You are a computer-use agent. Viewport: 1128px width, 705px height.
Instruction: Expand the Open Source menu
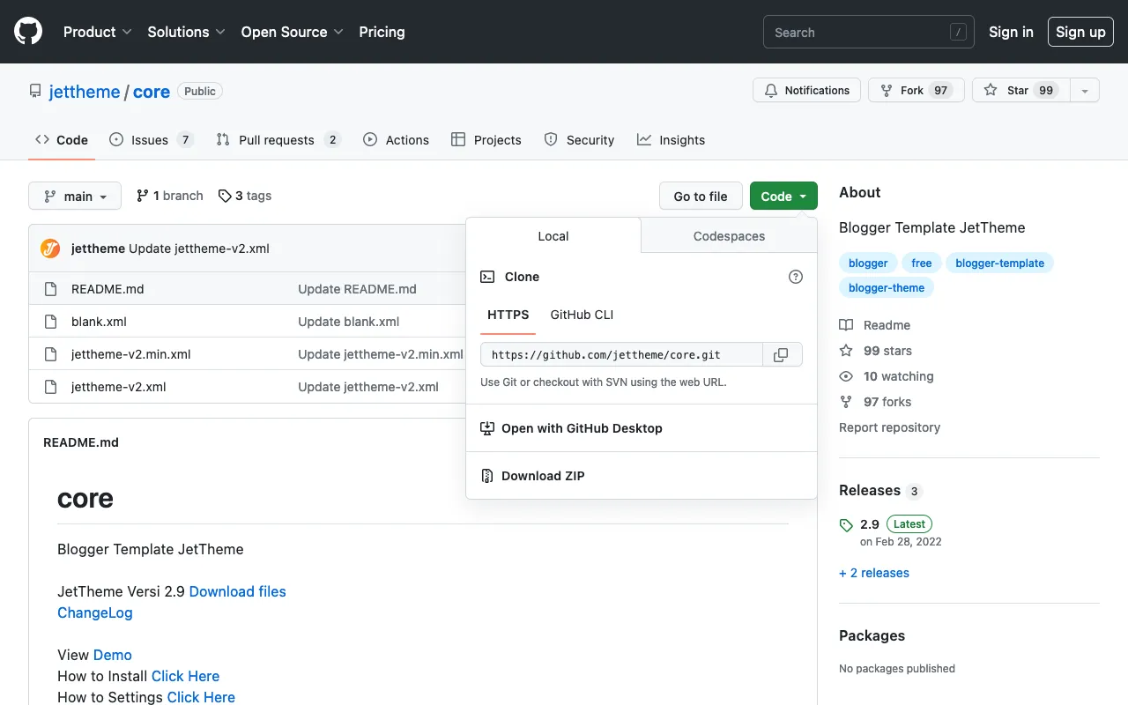(293, 32)
